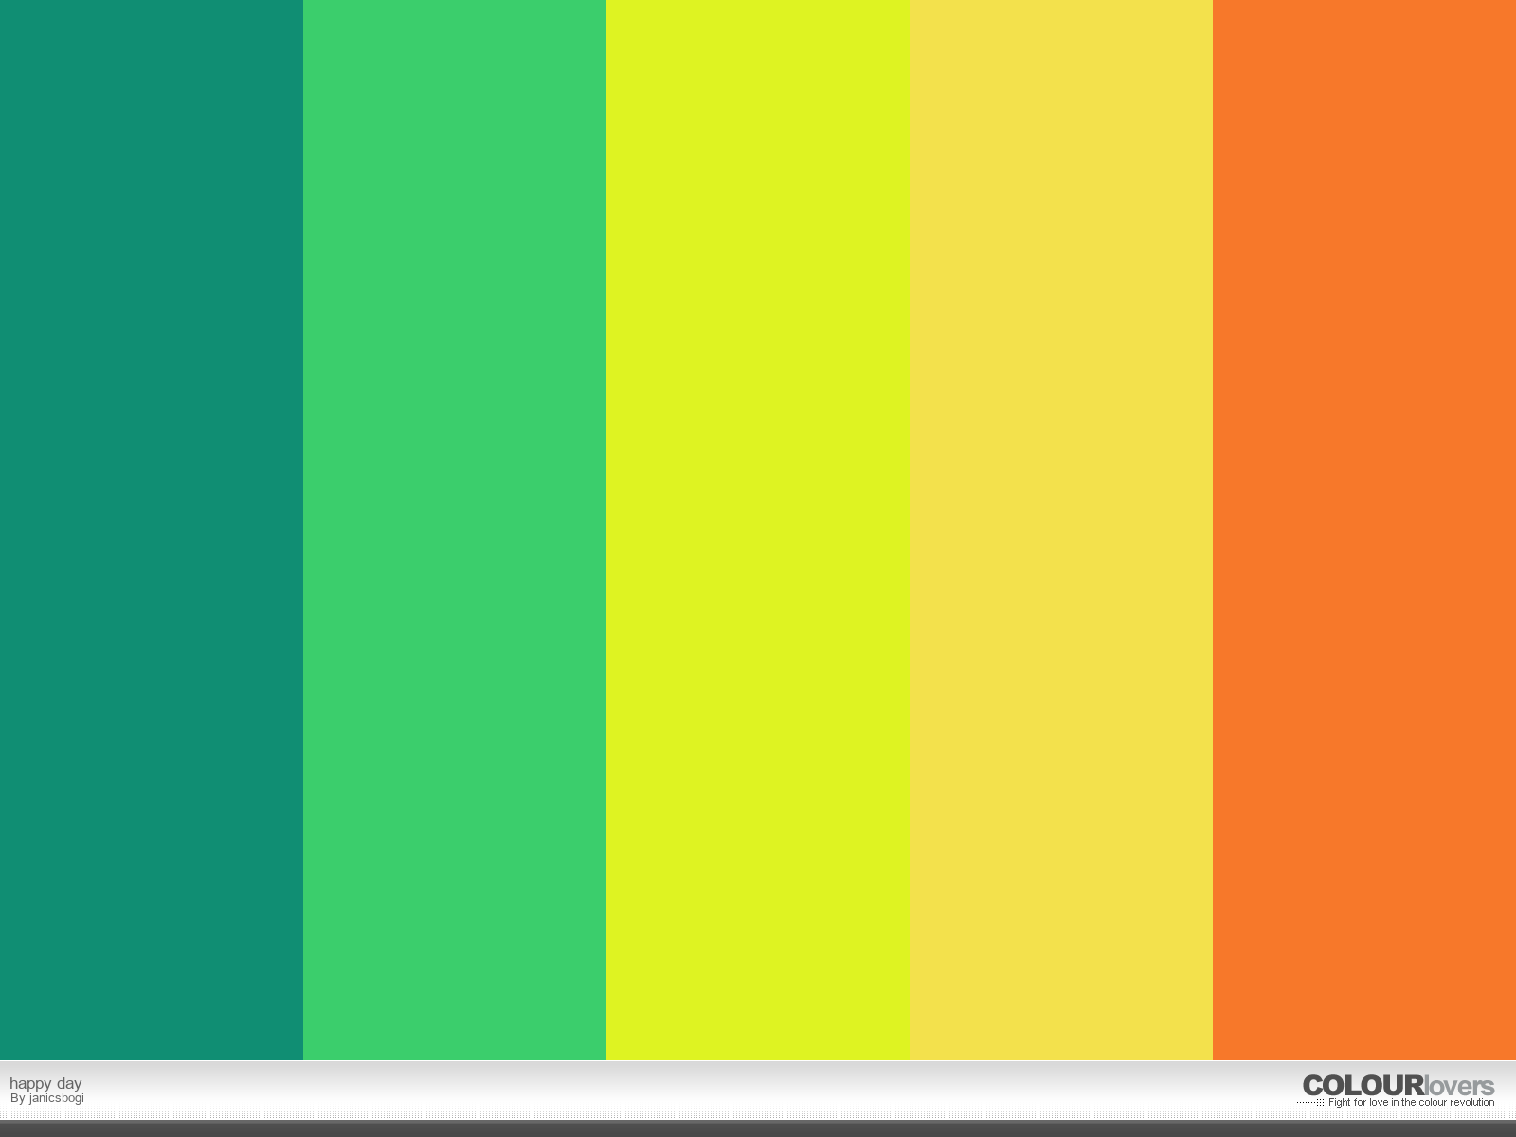Click the dark gray bar at the bottom

coord(758,1128)
